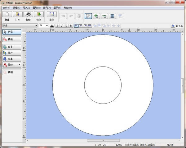The width and height of the screenshot is (186, 148).
Task: Click the 保存 (Save) toolbar icon
Action: click(x=39, y=15)
